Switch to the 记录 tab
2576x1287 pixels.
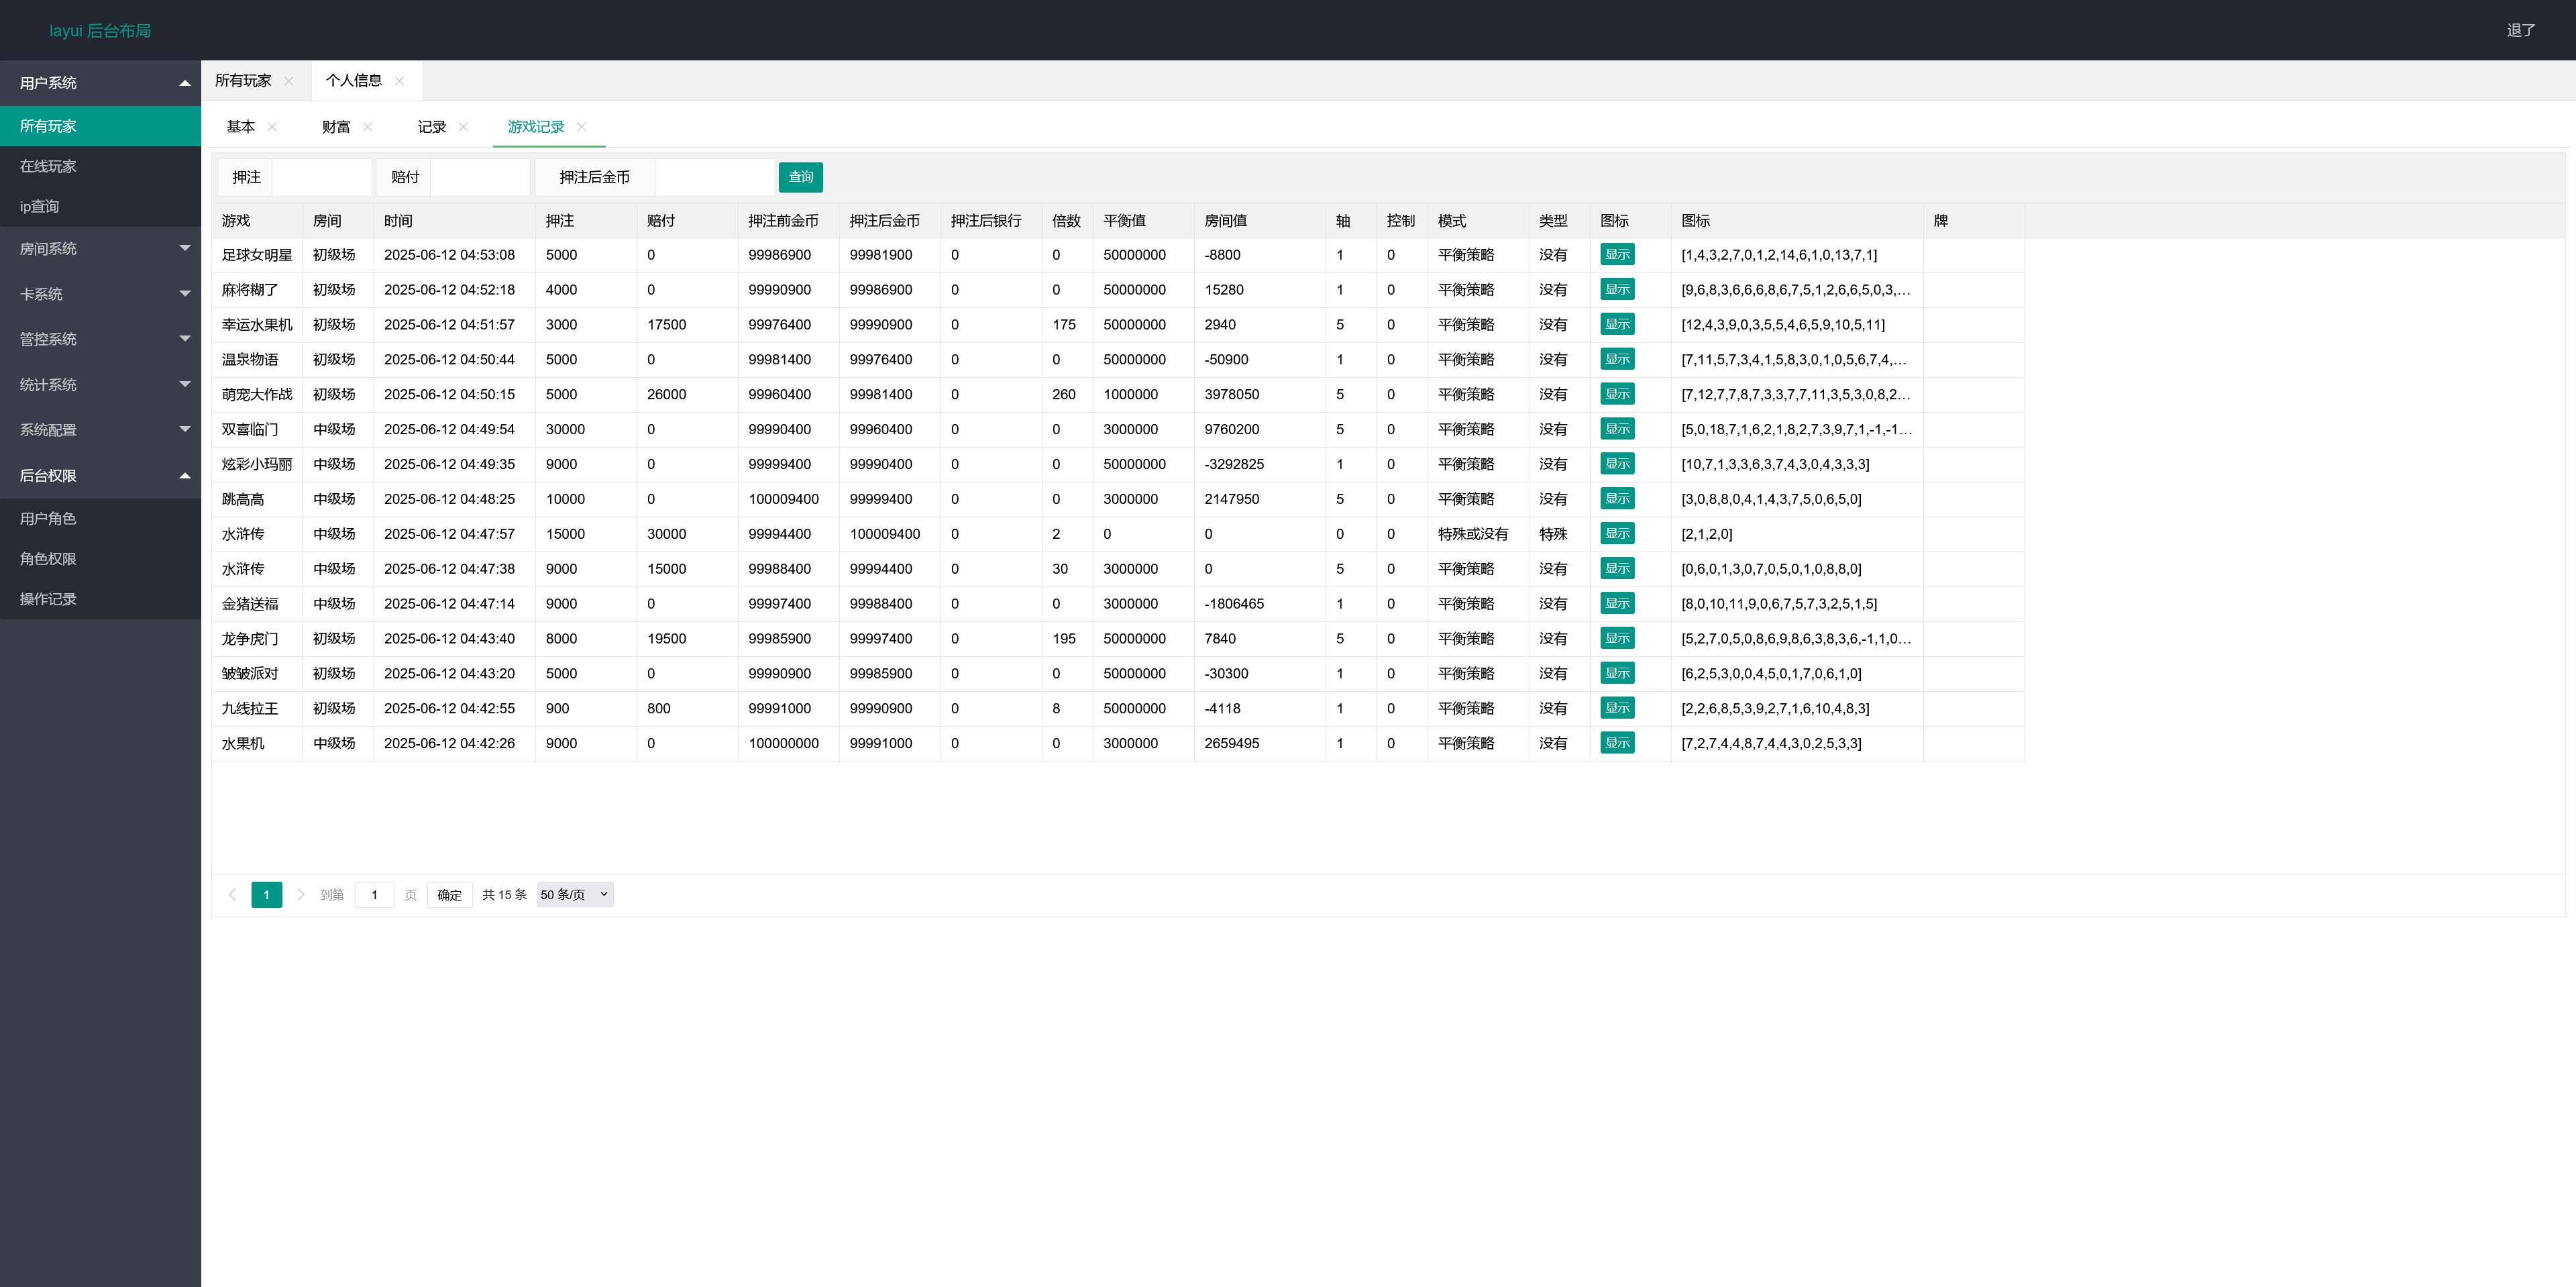point(431,127)
